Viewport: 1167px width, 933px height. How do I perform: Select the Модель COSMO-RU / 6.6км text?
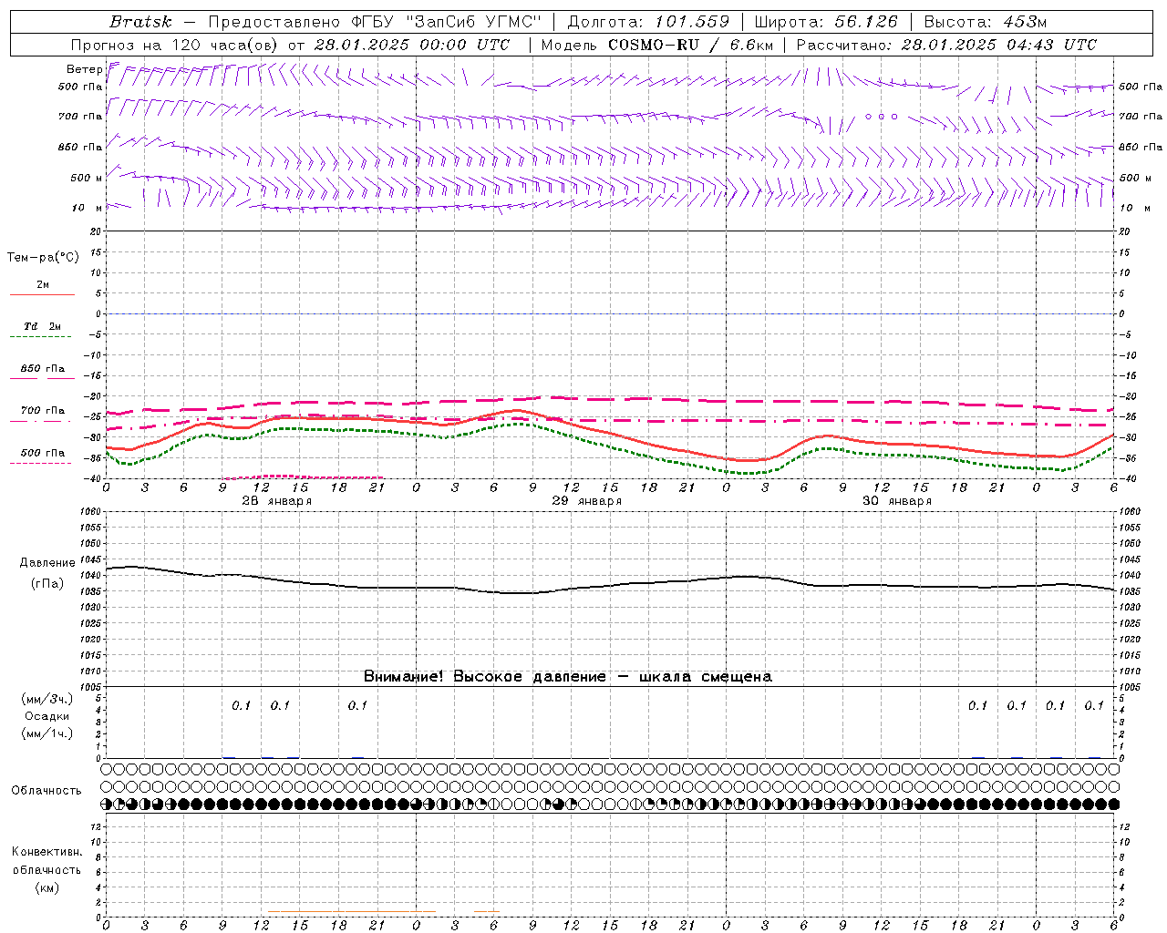tap(657, 45)
